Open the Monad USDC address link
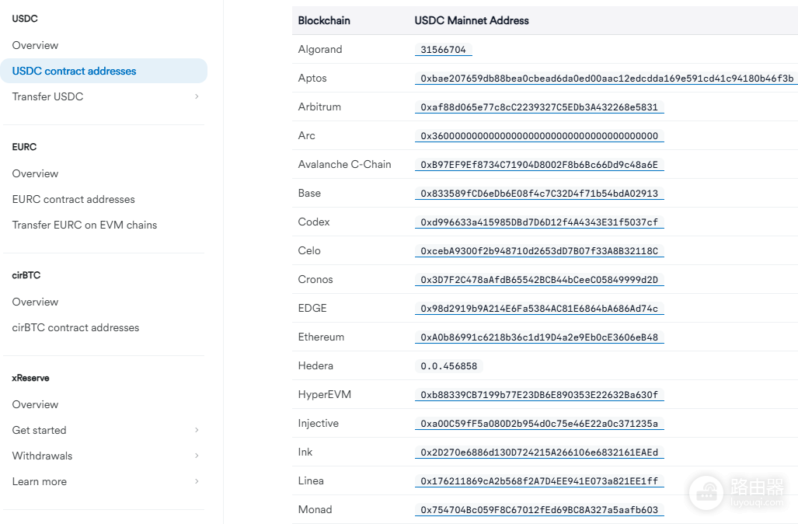This screenshot has height=524, width=798. [x=539, y=510]
